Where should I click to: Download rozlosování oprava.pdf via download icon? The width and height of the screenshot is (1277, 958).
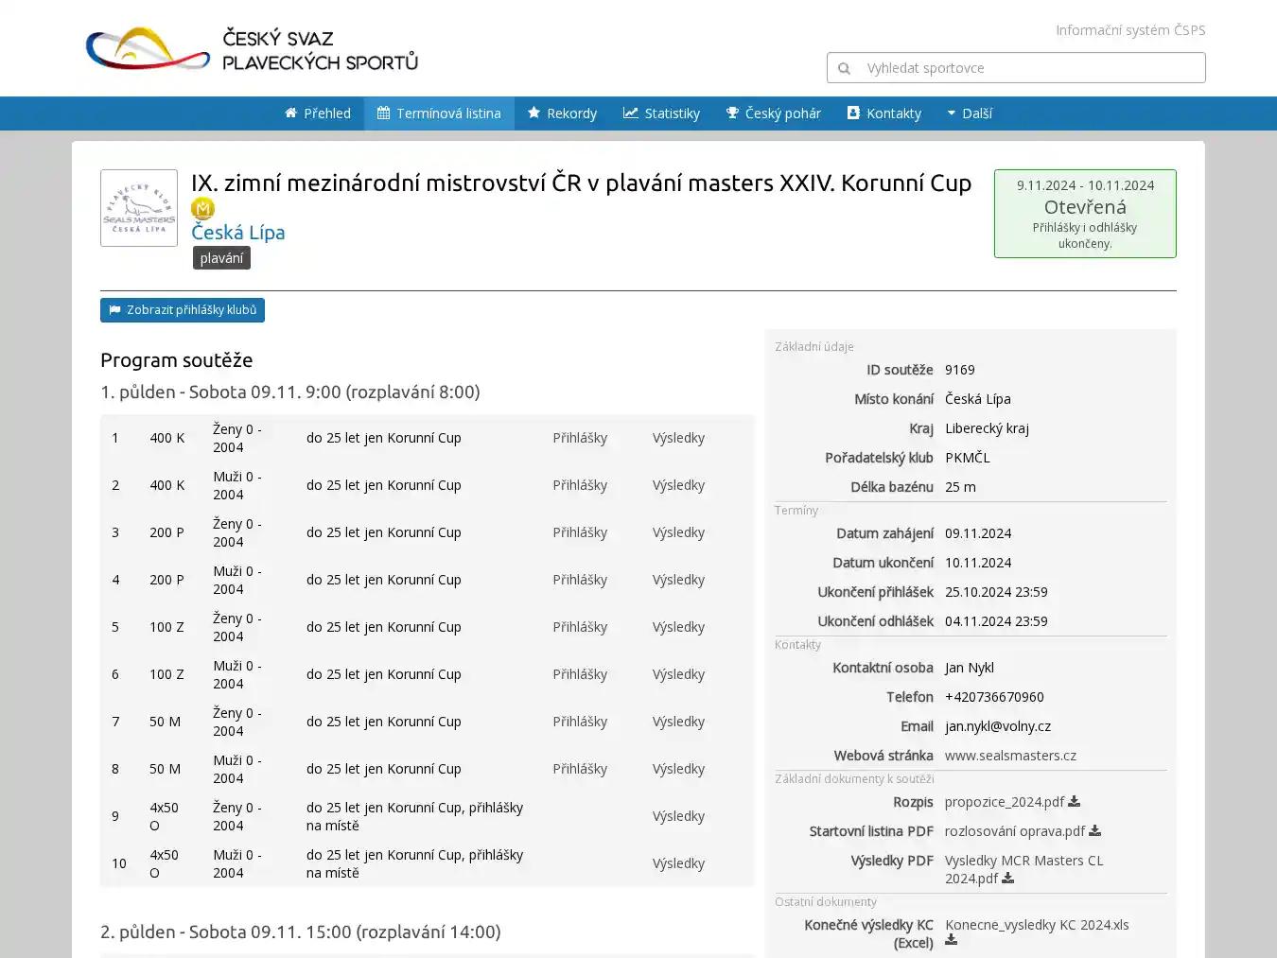click(1094, 830)
